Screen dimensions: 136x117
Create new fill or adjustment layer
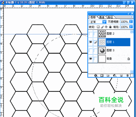[x=114, y=75]
